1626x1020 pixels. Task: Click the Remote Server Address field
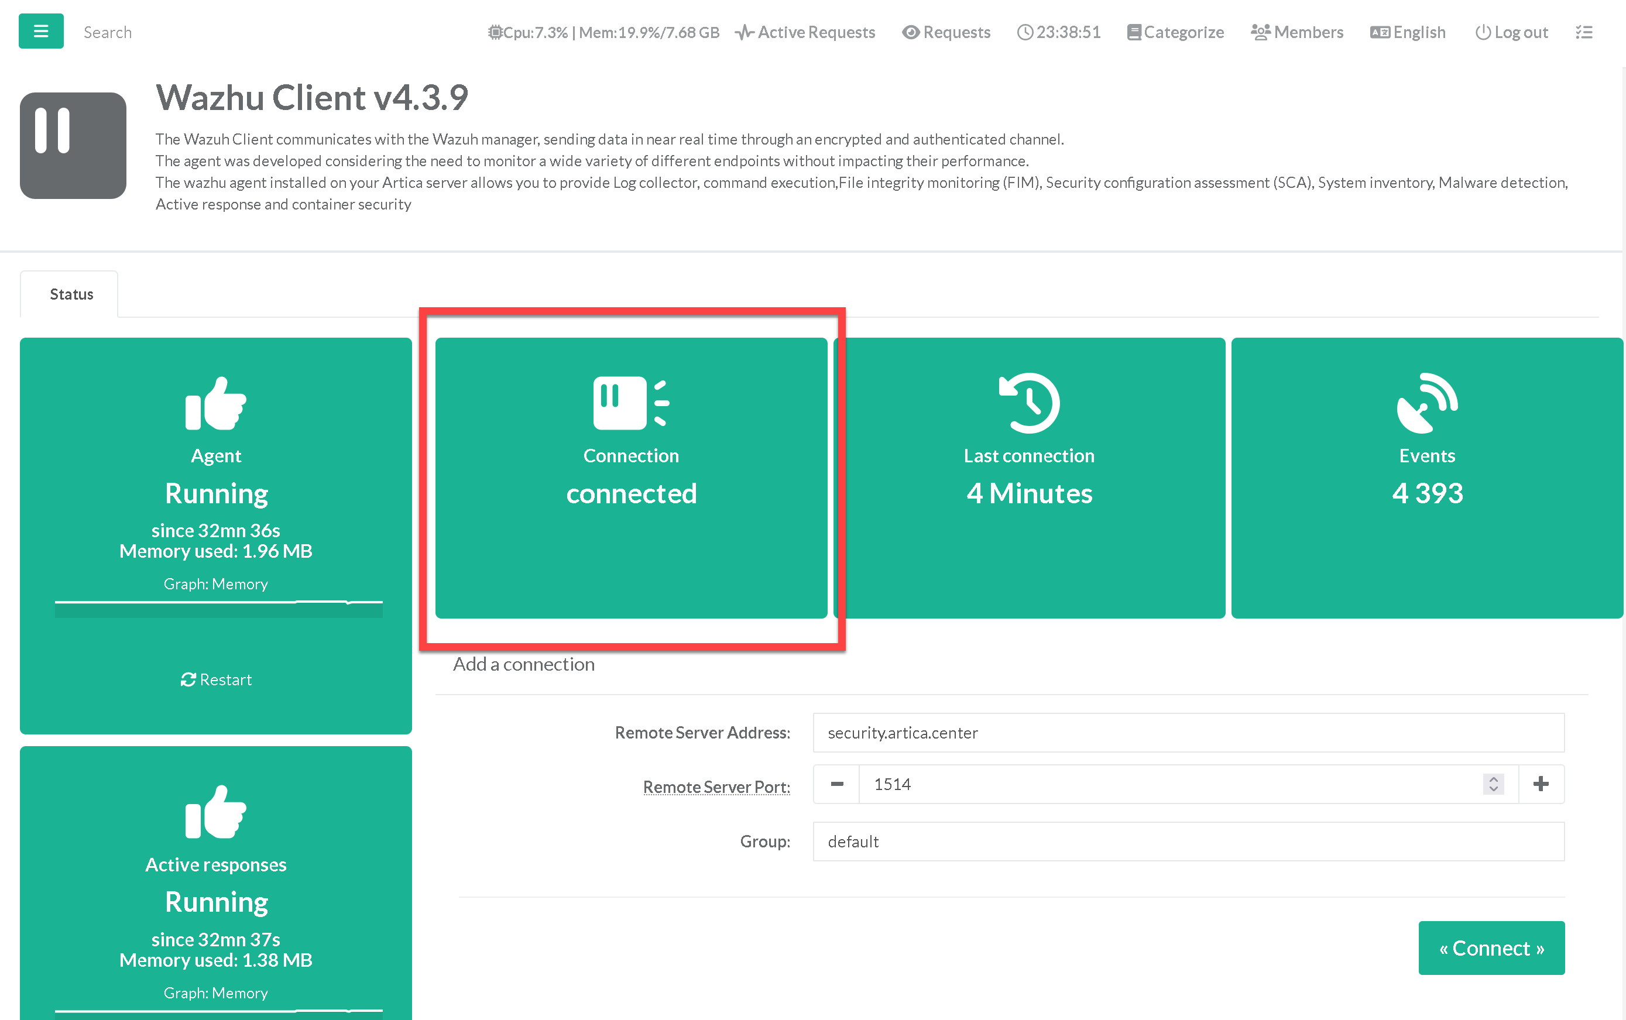tap(1188, 733)
